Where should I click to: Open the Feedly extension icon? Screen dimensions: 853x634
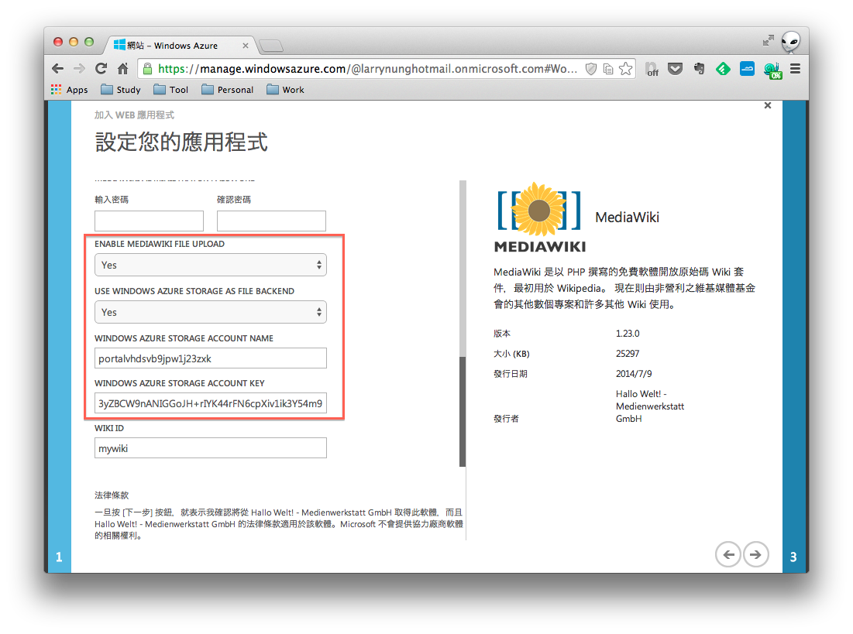tap(723, 68)
